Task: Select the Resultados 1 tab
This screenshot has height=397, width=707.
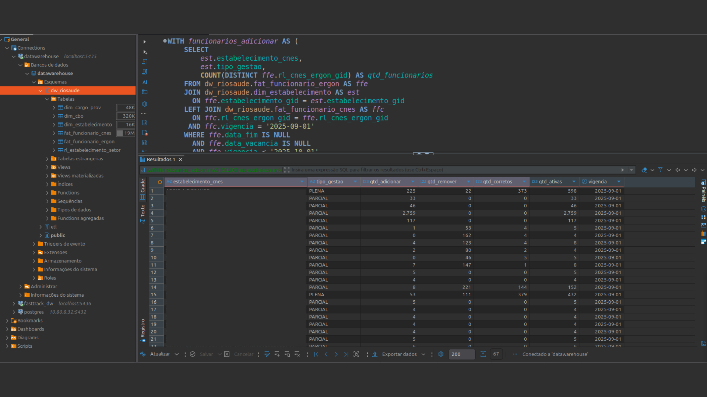Action: pyautogui.click(x=160, y=159)
